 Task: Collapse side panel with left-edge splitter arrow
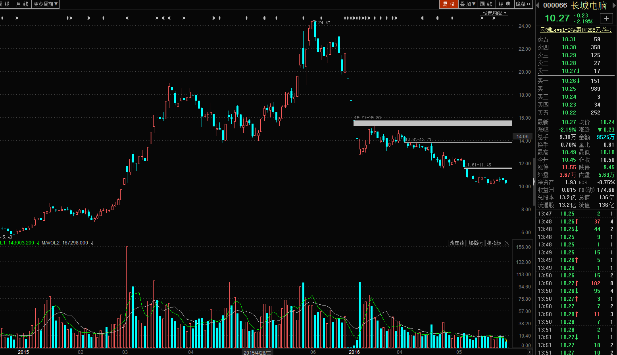[x=534, y=182]
